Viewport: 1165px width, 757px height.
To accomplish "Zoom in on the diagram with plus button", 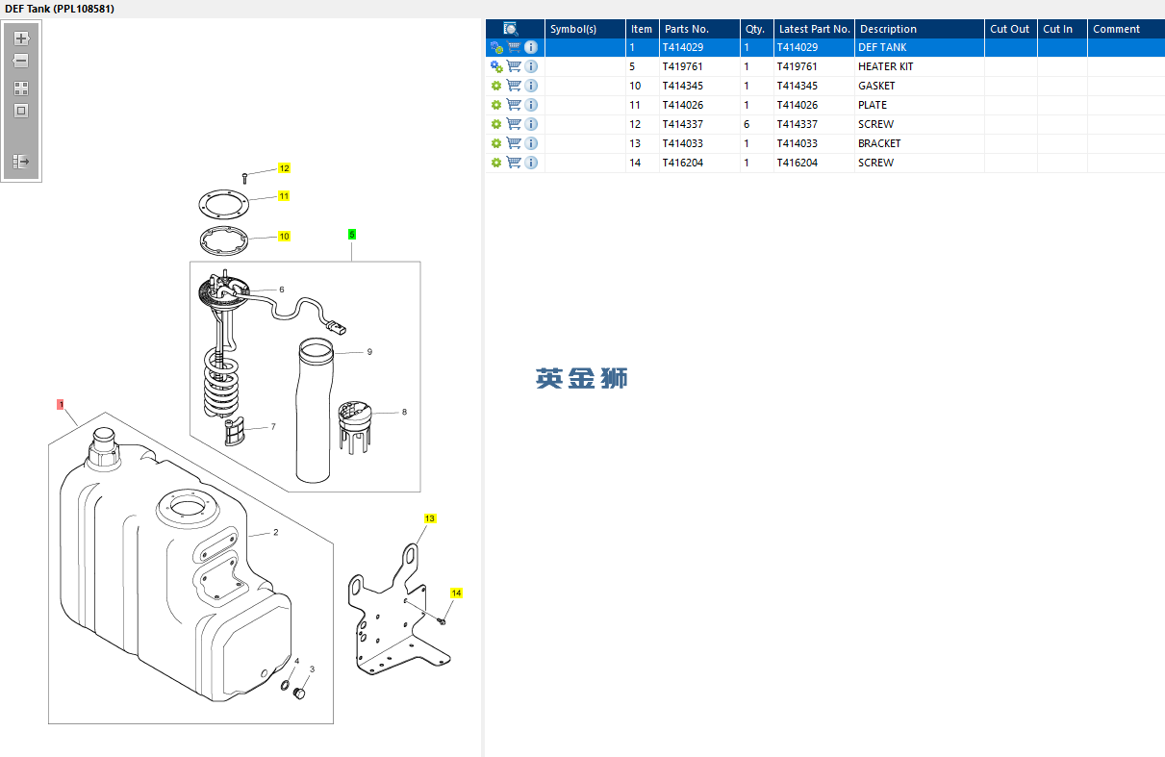I will pyautogui.click(x=21, y=38).
